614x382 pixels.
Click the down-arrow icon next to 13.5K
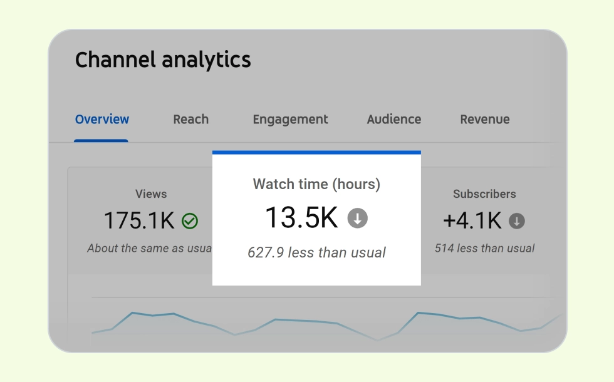(x=358, y=218)
